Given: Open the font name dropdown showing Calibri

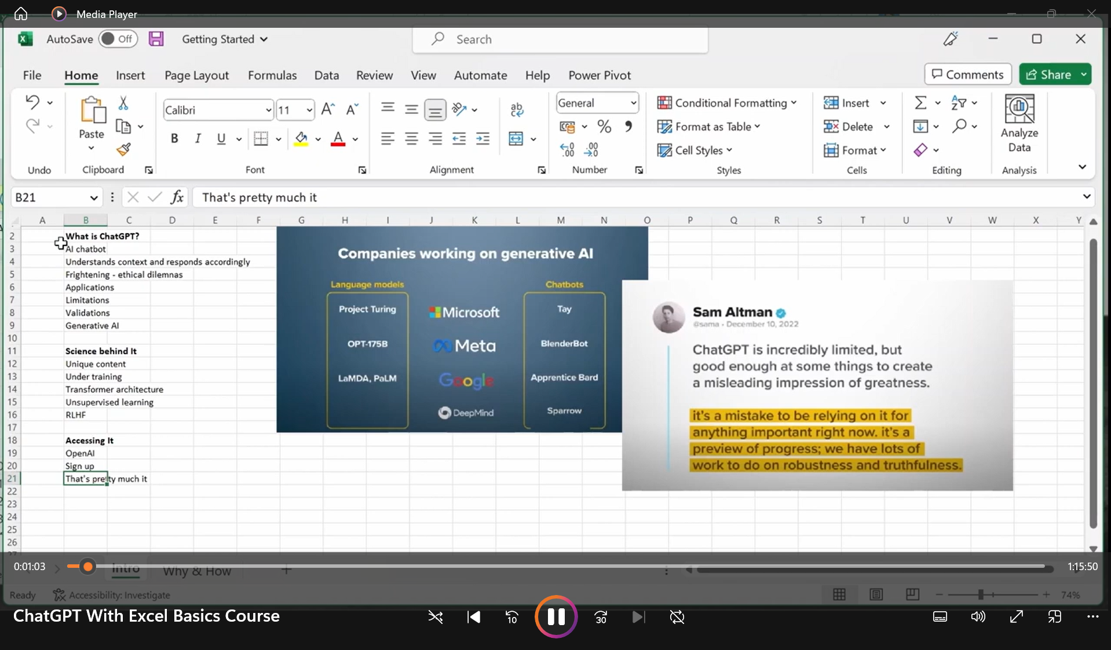Looking at the screenshot, I should 268,110.
